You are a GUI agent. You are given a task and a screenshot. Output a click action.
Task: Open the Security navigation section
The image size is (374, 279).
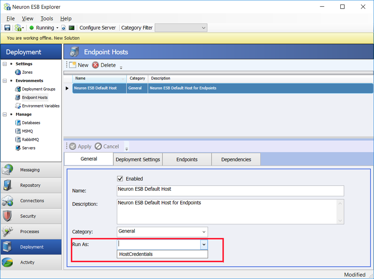(31, 216)
